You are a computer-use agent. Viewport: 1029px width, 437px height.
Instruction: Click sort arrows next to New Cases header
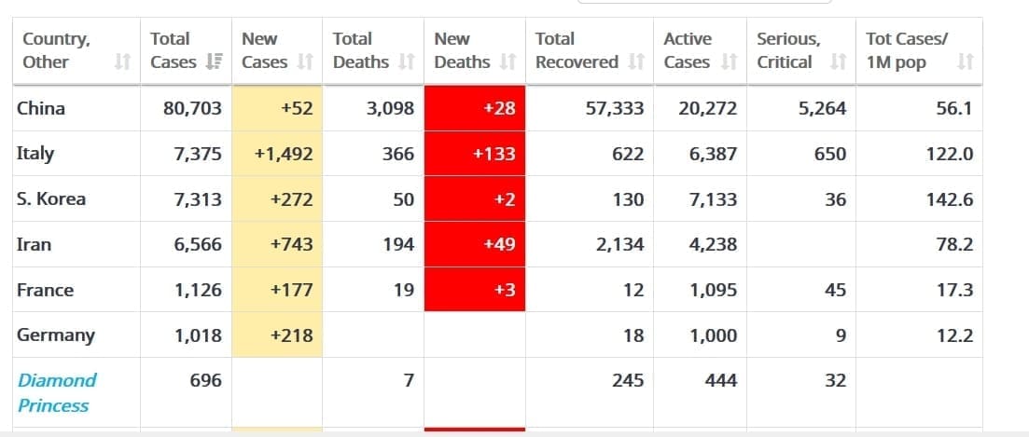coord(305,62)
